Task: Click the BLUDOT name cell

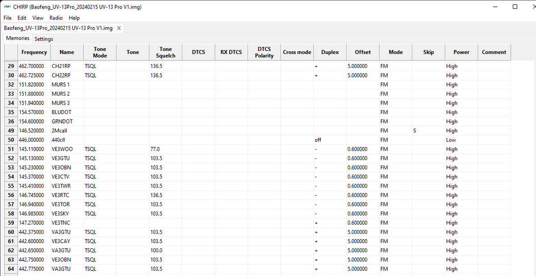Action: tap(67, 112)
